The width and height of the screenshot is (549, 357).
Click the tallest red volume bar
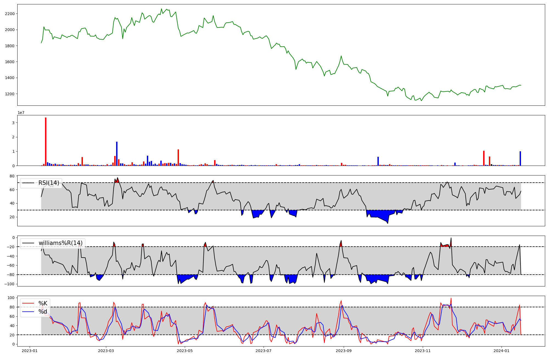[46, 141]
